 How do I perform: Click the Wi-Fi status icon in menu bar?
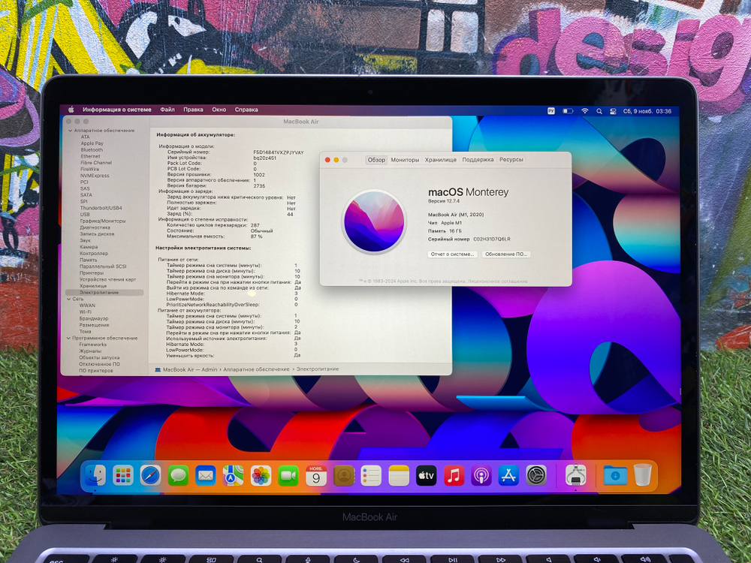(584, 110)
